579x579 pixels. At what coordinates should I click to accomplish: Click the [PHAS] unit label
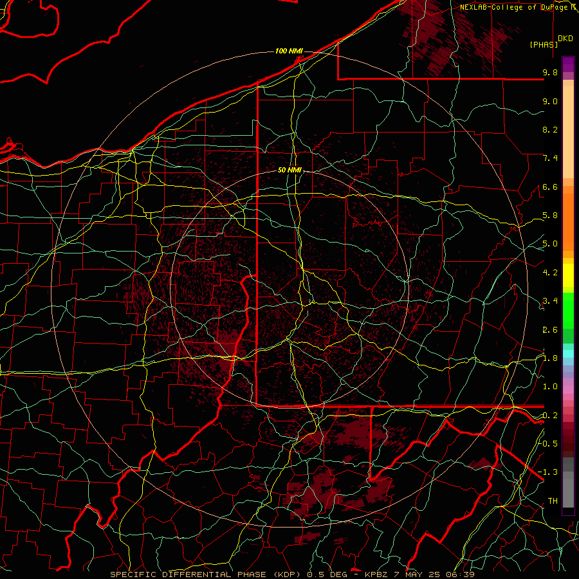(544, 44)
